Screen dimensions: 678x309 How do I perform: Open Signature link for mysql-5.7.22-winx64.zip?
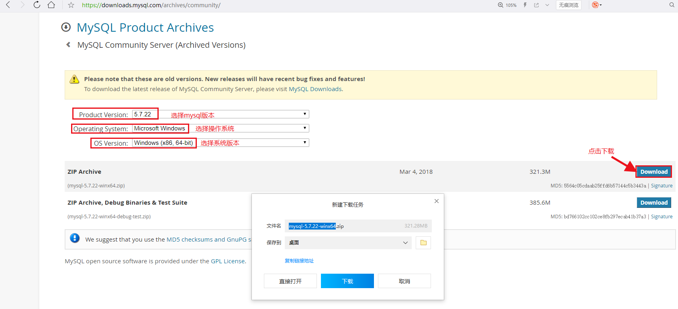coord(662,186)
